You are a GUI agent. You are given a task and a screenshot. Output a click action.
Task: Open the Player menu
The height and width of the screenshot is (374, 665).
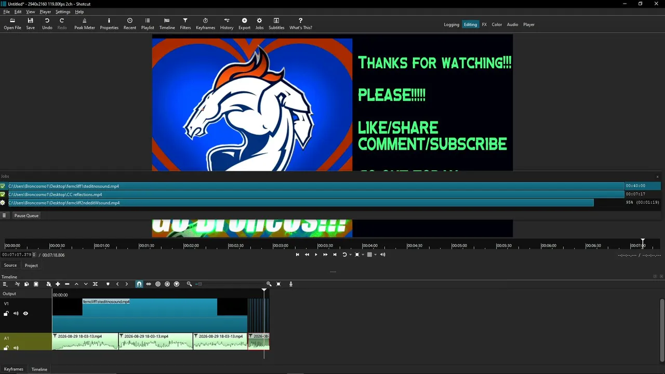point(45,11)
